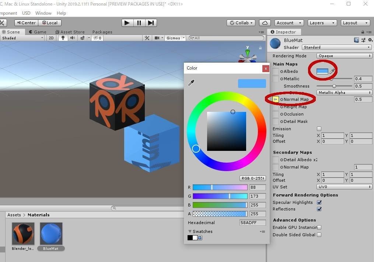The width and height of the screenshot is (374, 262).
Task: Open Inspector panel options menu
Action: coord(369,32)
